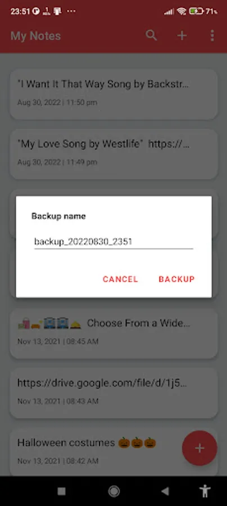
Task: Tap the Android back navigation triangle
Action: tap(165, 491)
